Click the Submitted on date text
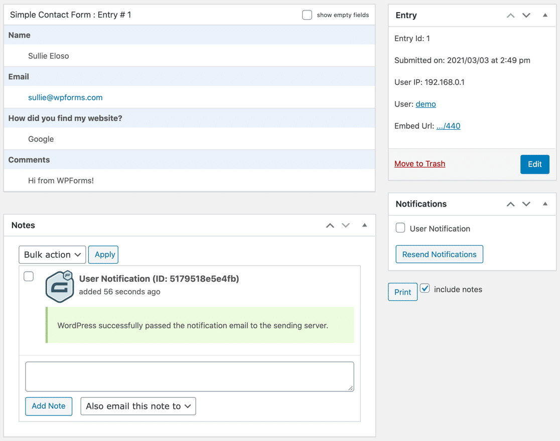 point(462,60)
